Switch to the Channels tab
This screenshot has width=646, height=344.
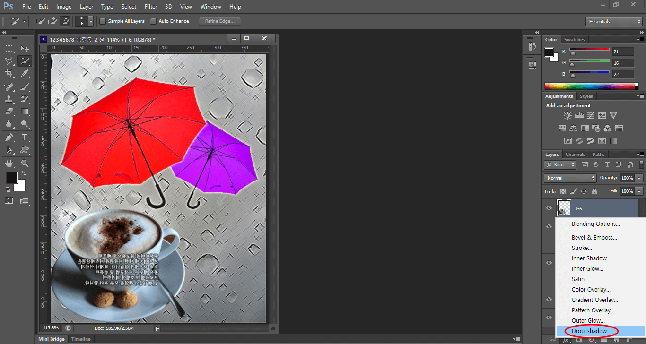click(x=575, y=155)
